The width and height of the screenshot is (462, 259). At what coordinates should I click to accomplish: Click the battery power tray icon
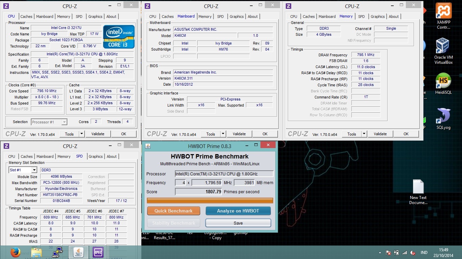tap(396, 253)
